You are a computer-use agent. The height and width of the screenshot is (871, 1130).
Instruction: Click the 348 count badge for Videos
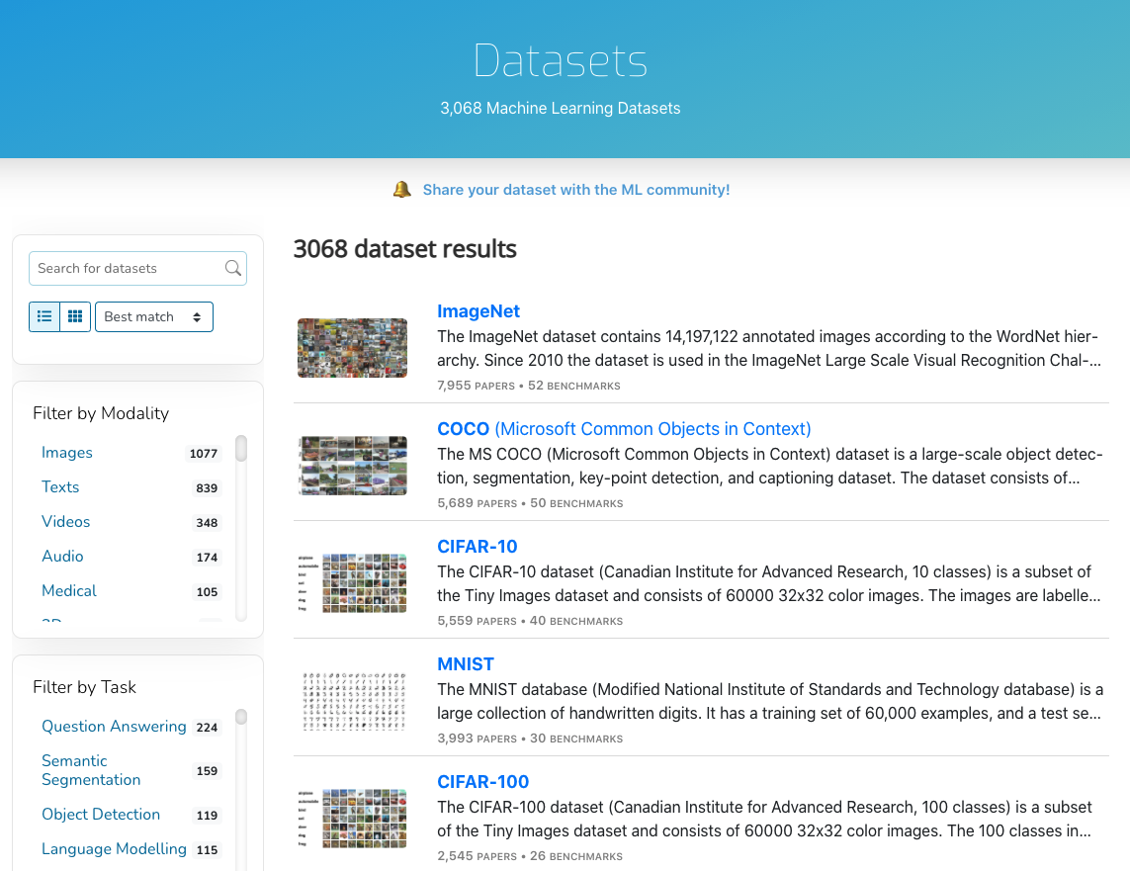coord(207,522)
